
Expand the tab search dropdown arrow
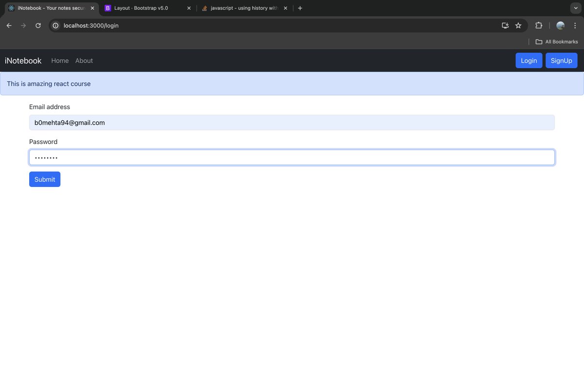coord(575,8)
